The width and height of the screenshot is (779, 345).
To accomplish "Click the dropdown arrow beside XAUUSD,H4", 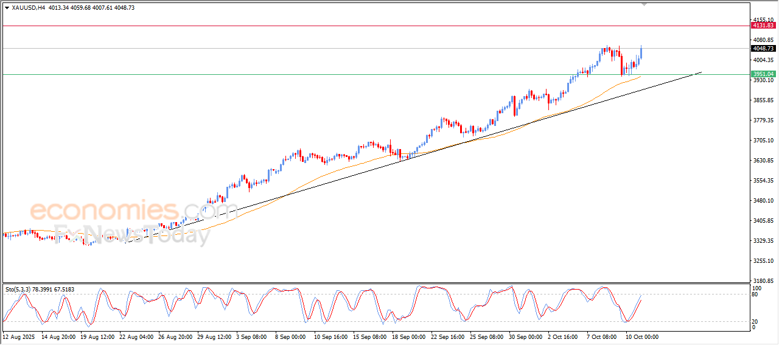I will click(x=7, y=7).
